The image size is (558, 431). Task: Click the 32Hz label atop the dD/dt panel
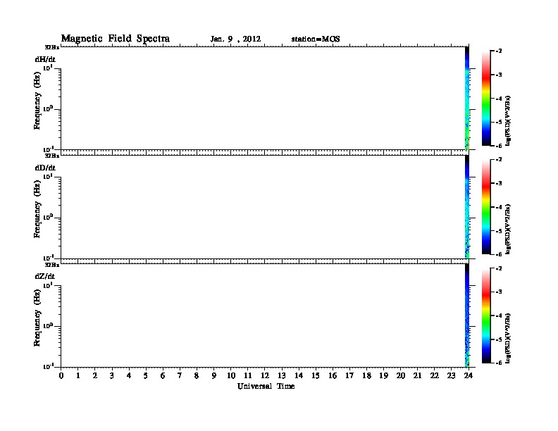pyautogui.click(x=52, y=156)
